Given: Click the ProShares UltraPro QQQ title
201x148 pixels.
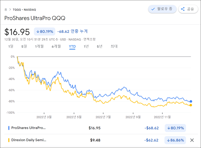Looking at the screenshot, I should pos(35,18).
